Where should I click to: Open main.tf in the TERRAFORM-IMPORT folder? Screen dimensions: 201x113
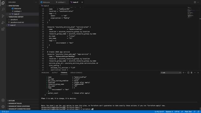click(x=13, y=25)
